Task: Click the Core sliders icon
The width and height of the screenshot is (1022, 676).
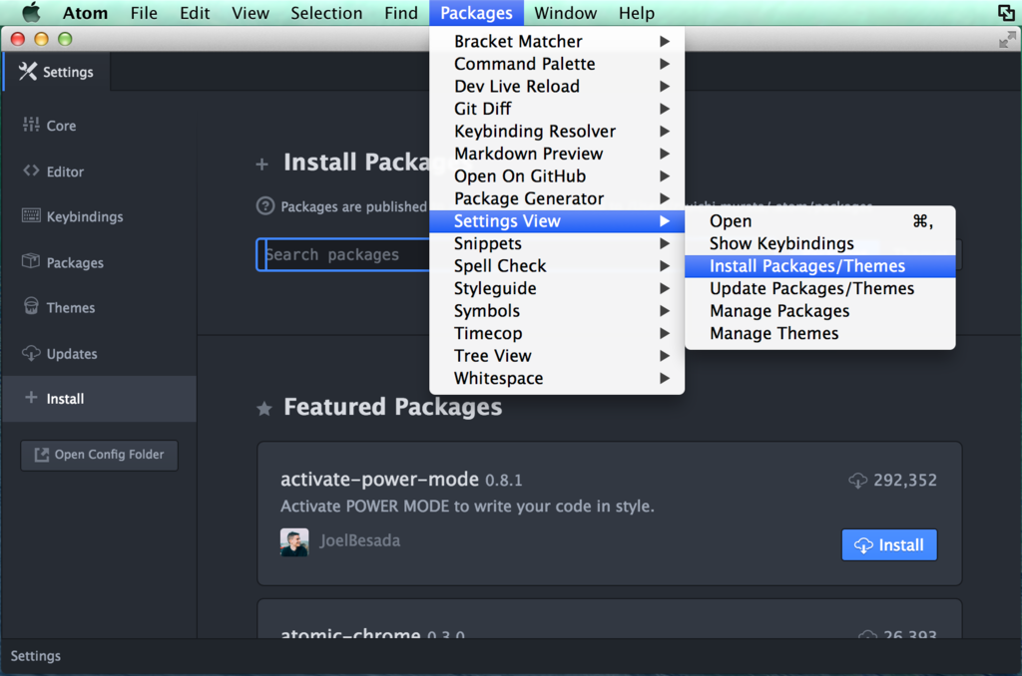Action: (31, 125)
